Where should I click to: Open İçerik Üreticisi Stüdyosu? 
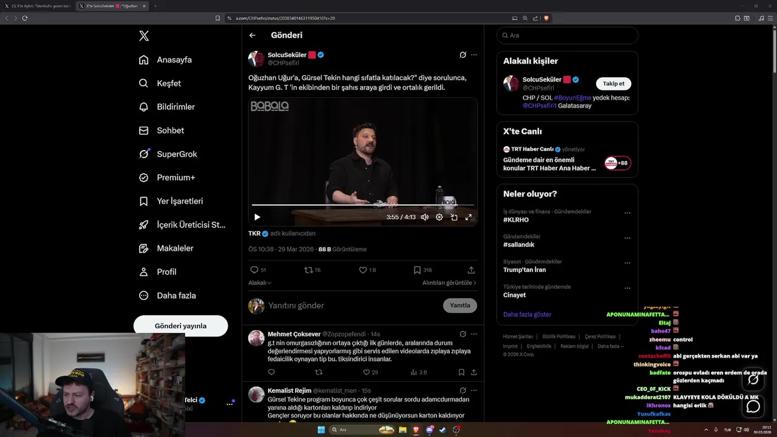coord(182,225)
